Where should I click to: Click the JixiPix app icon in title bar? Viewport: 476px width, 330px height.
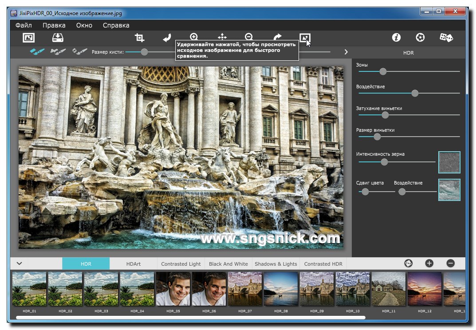pos(14,13)
